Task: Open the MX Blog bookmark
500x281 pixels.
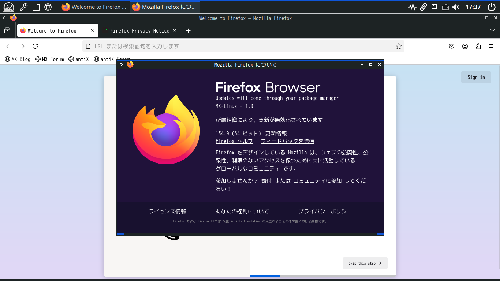Action: 18,59
